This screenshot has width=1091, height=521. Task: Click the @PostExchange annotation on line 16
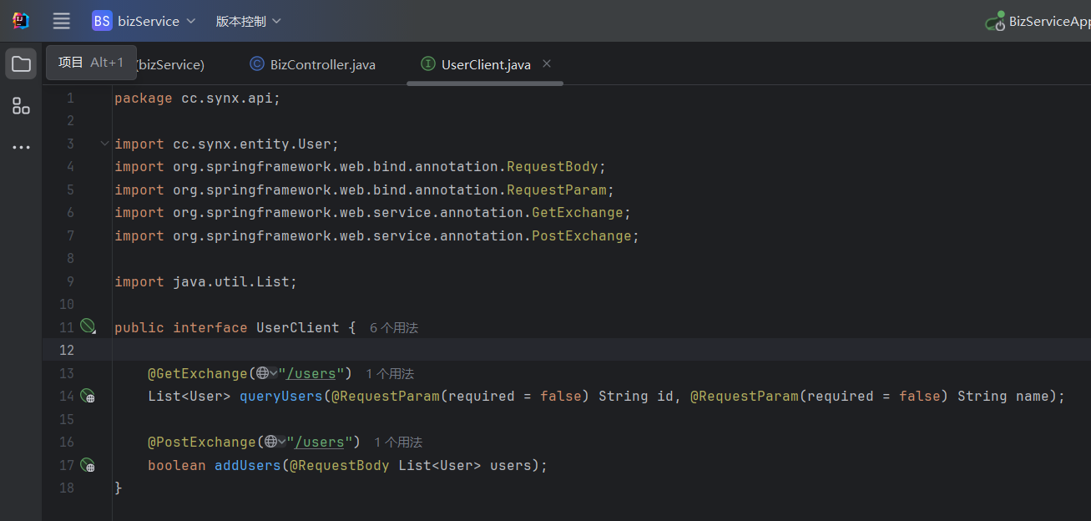coord(202,442)
